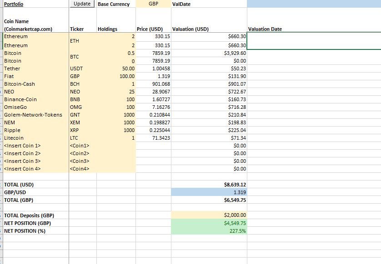Click the OmiseGo name cell

(36, 107)
